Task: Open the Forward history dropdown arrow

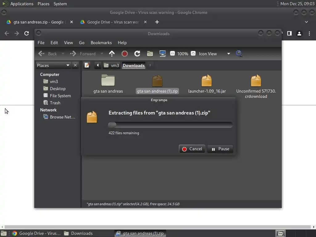Action: pos(102,54)
